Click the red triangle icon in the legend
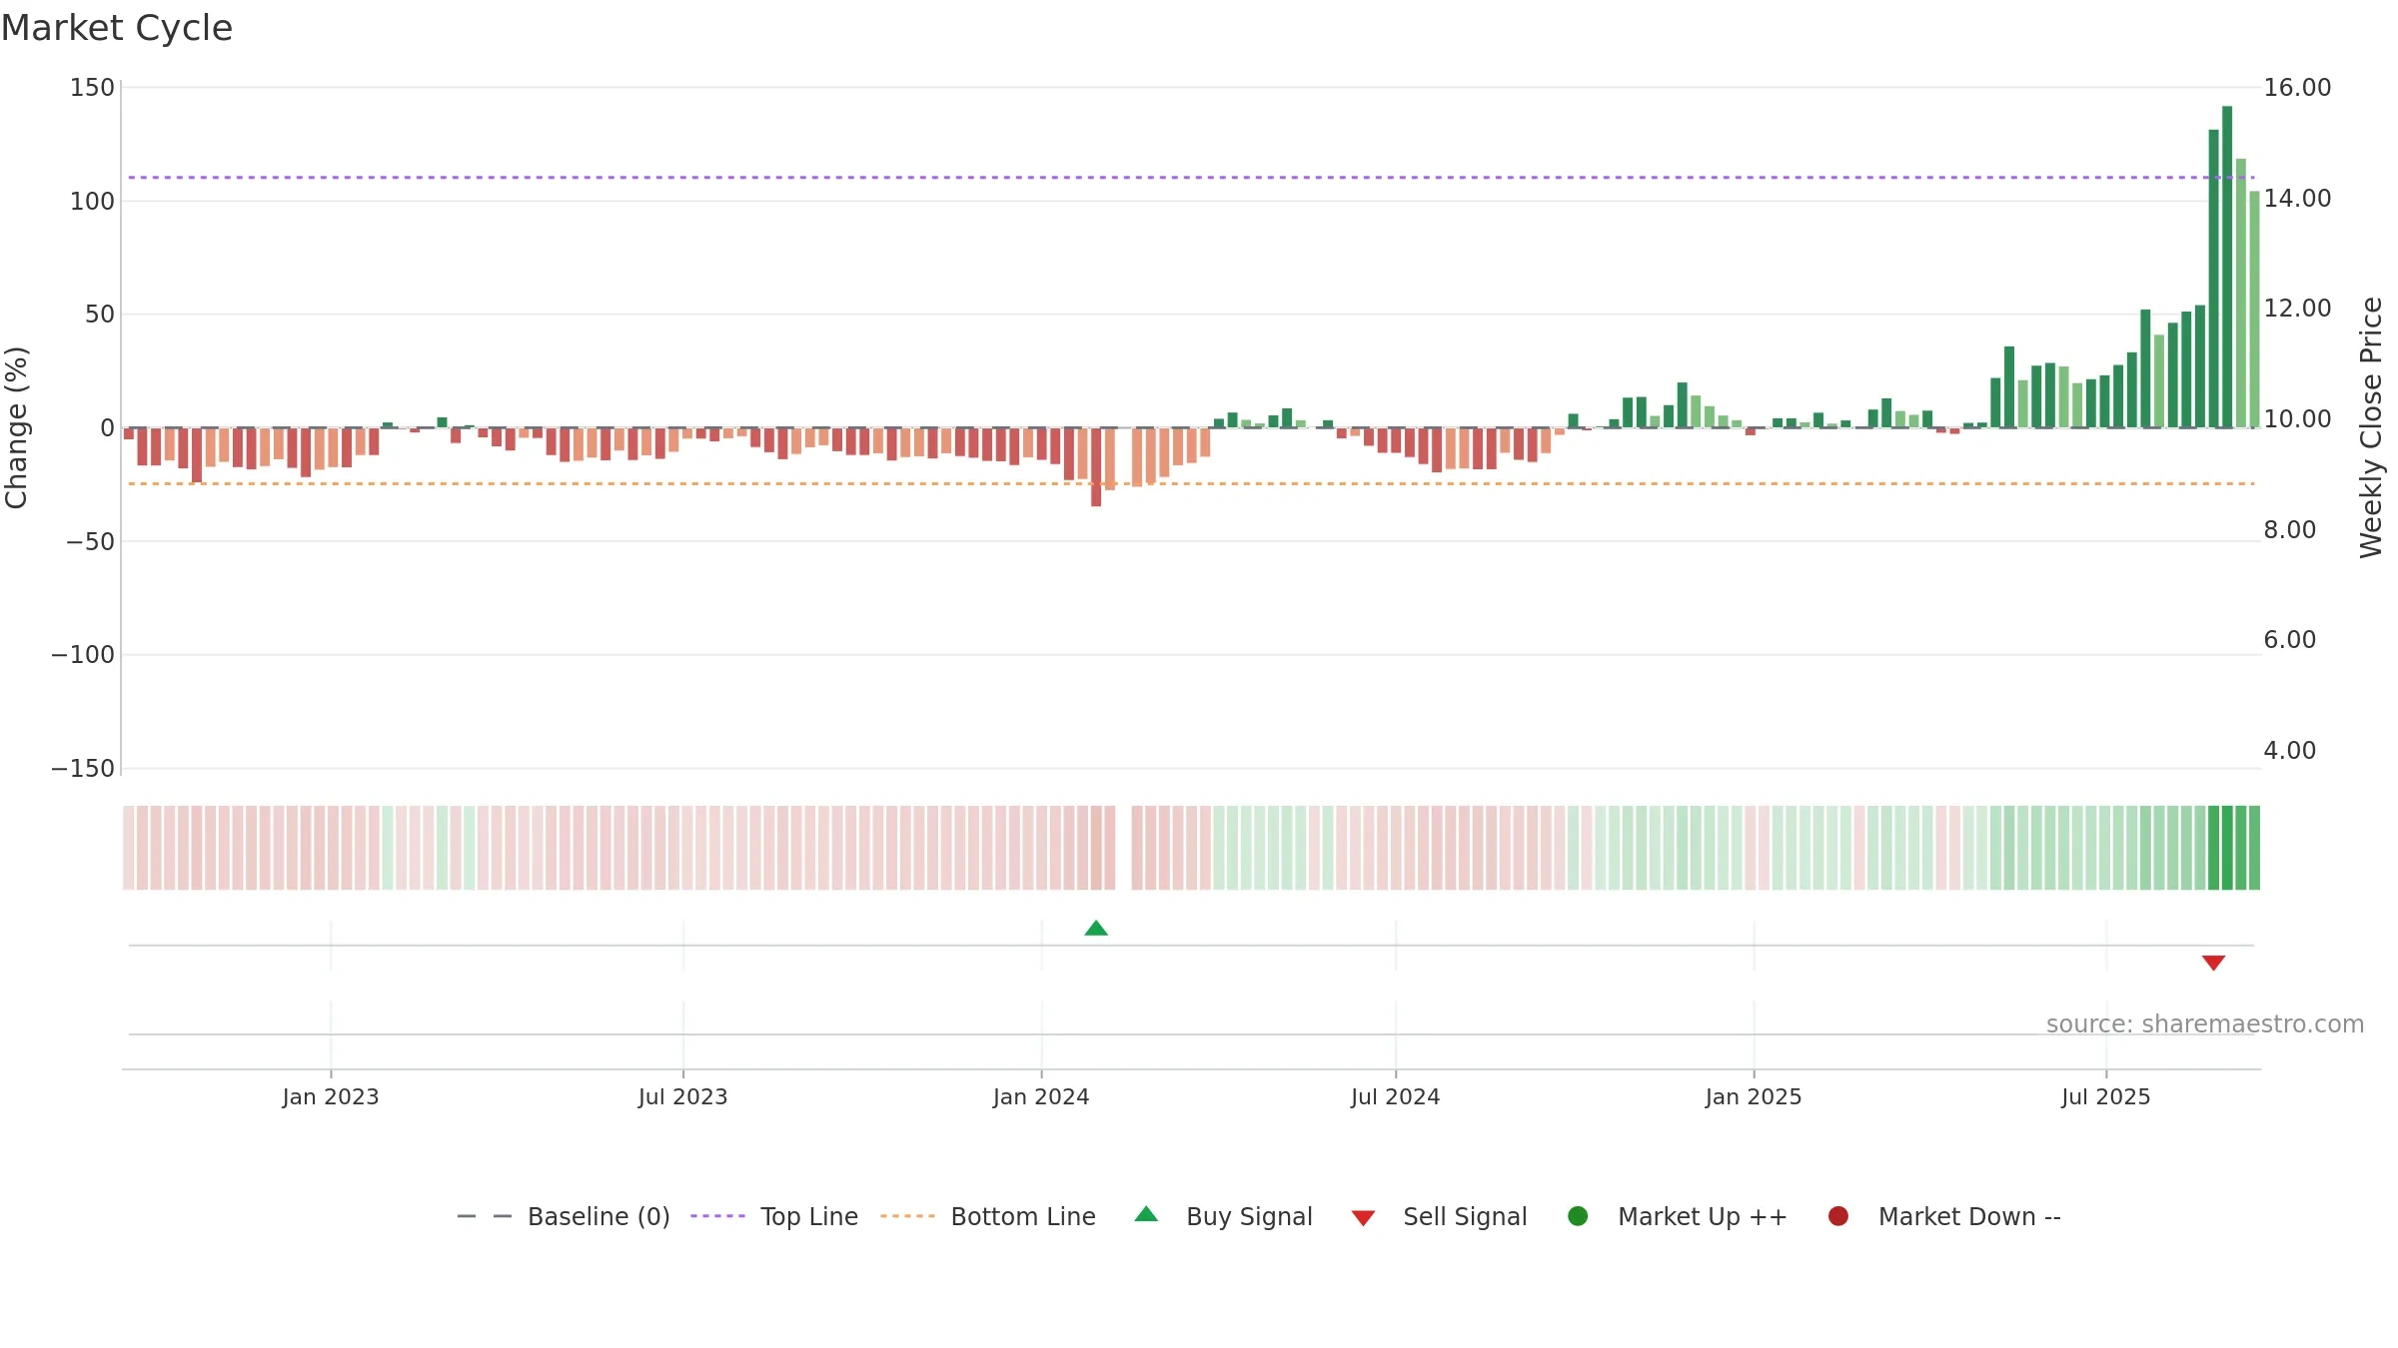This screenshot has height=1348, width=2398. click(1363, 1218)
